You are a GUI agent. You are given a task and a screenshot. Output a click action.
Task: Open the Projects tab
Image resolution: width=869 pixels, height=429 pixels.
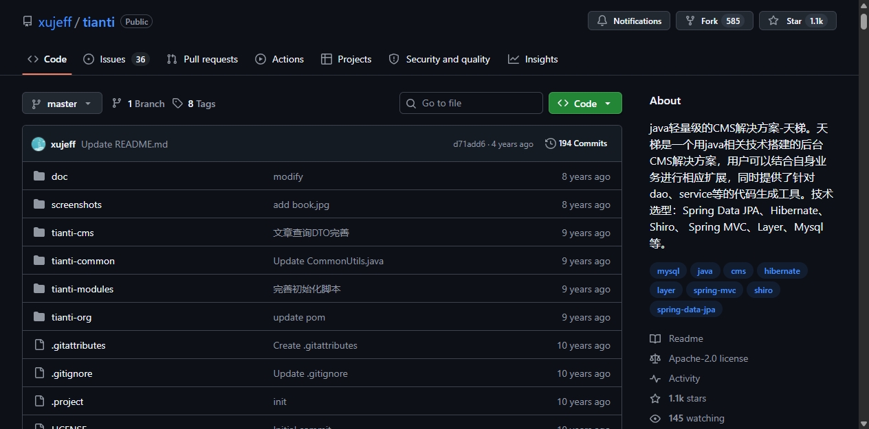pos(346,59)
